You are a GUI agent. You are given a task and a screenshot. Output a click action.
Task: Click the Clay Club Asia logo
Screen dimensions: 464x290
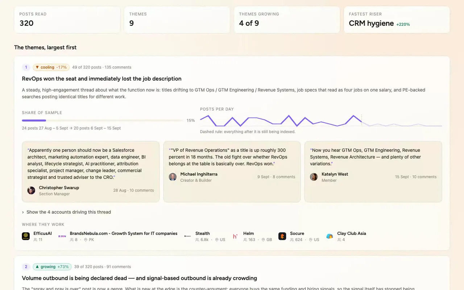point(330,236)
